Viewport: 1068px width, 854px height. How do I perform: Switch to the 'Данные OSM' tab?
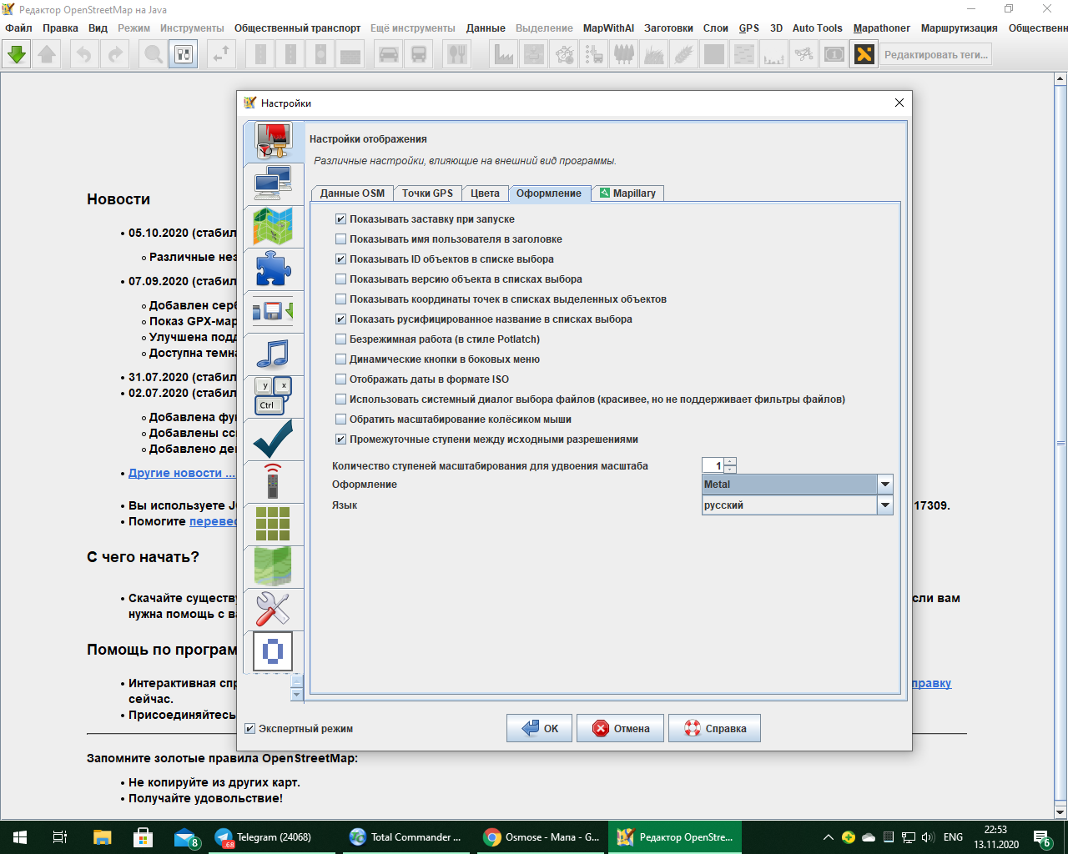click(x=352, y=193)
